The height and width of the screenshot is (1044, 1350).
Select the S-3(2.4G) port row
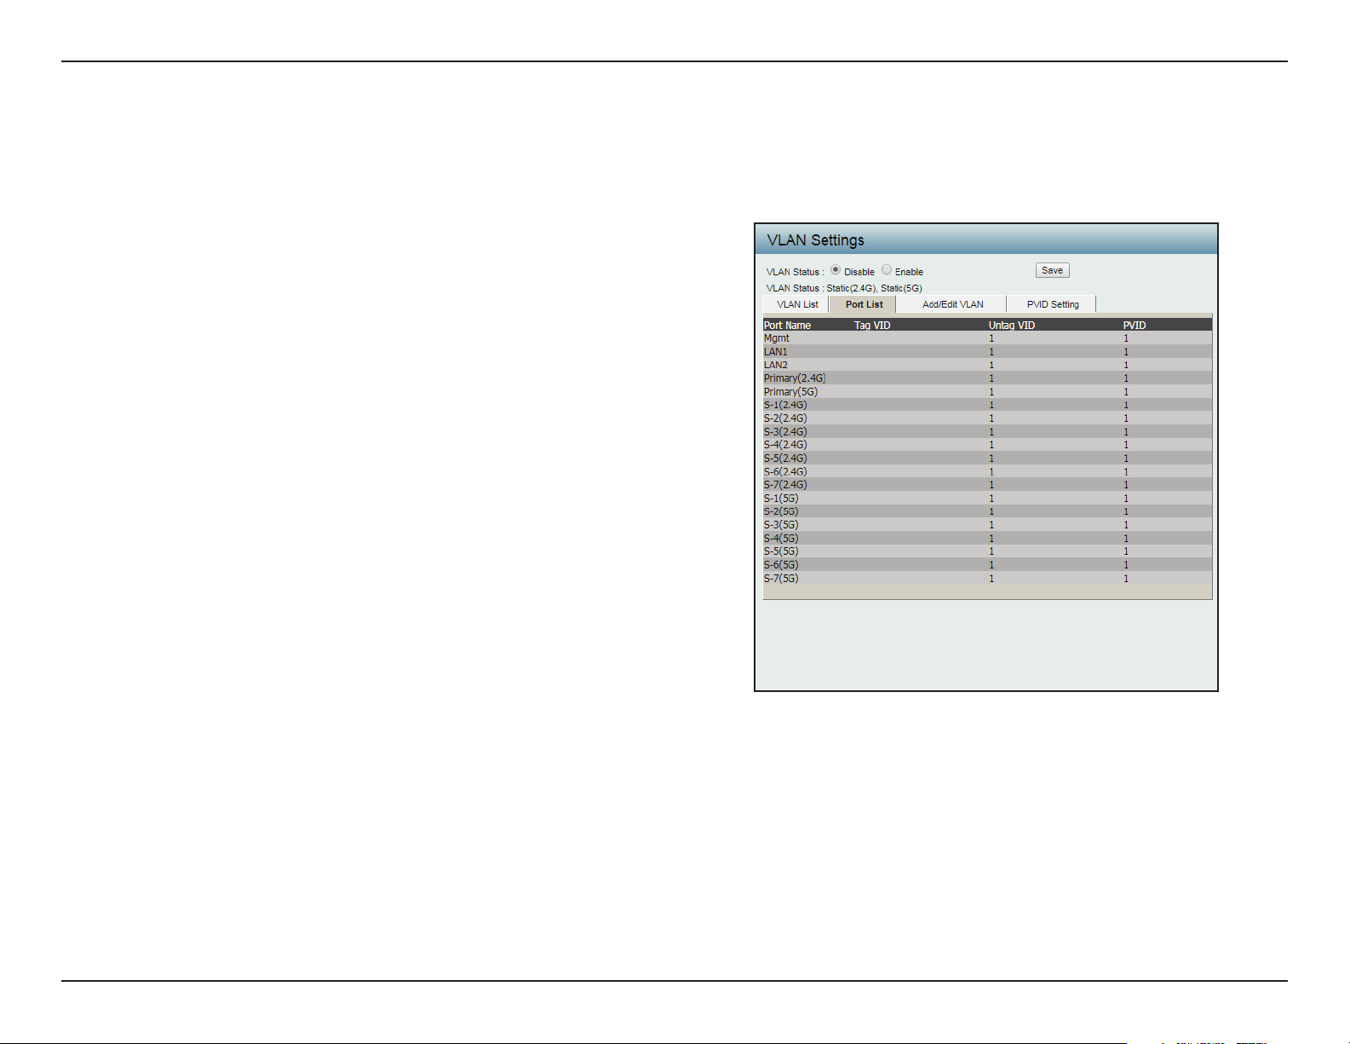987,432
